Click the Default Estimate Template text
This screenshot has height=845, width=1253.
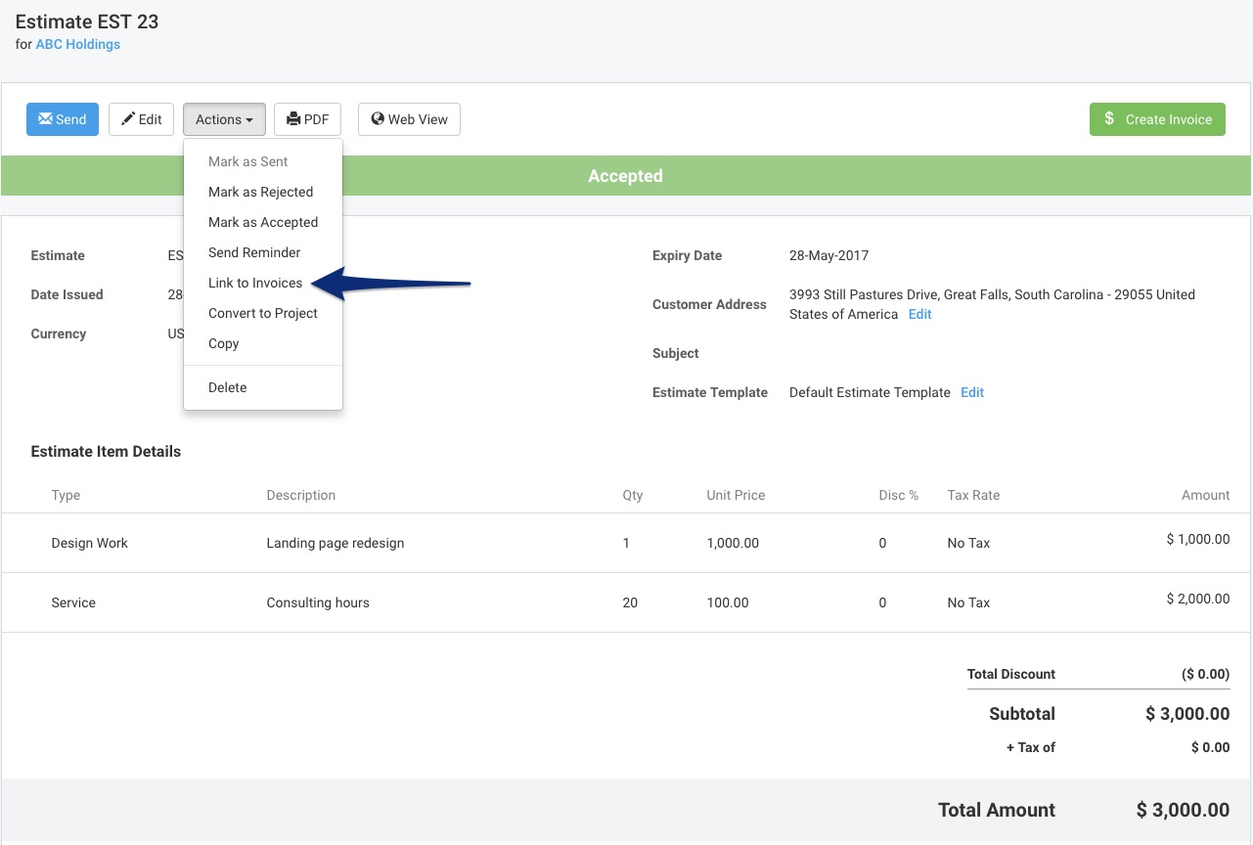870,392
